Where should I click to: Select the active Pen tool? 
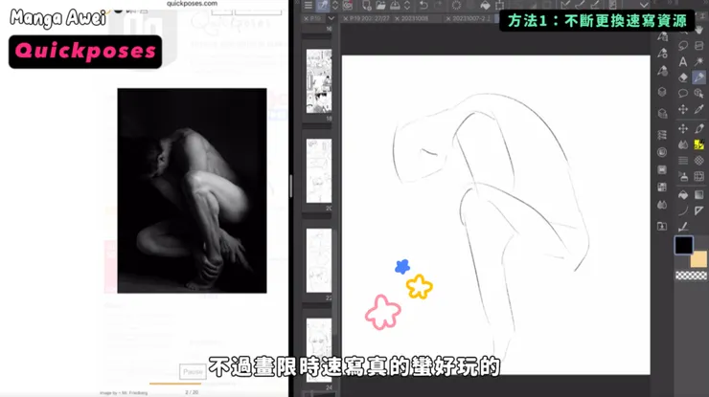699,77
